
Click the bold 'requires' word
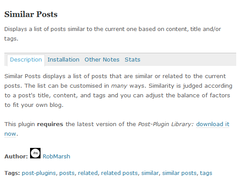[x=50, y=124]
